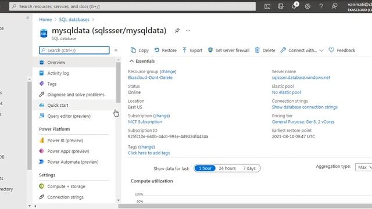Click Set server firewall

[228, 51]
